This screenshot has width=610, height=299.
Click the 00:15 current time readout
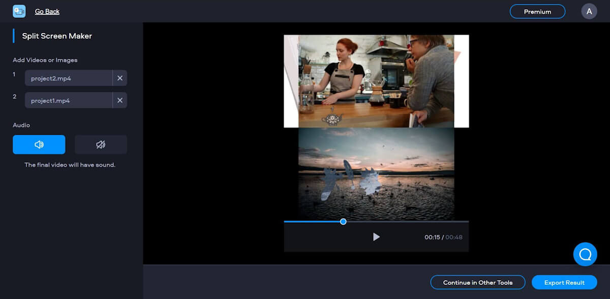click(433, 237)
